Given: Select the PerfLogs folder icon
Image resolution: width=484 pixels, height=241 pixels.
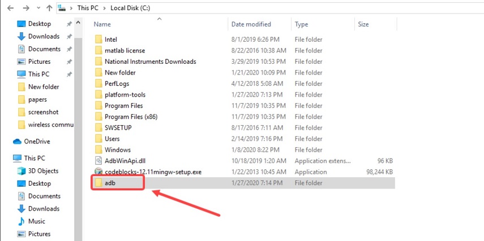Looking at the screenshot, I should pos(98,84).
